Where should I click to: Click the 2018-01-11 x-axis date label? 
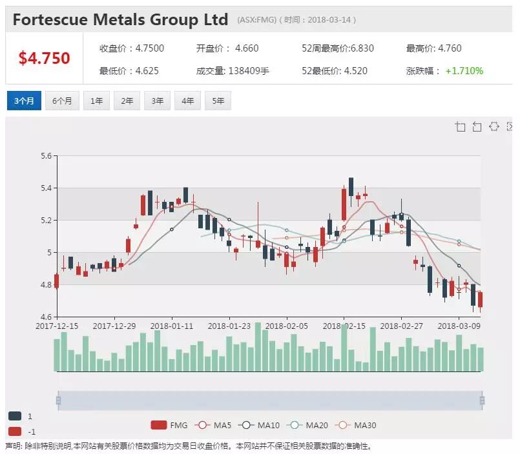(172, 326)
